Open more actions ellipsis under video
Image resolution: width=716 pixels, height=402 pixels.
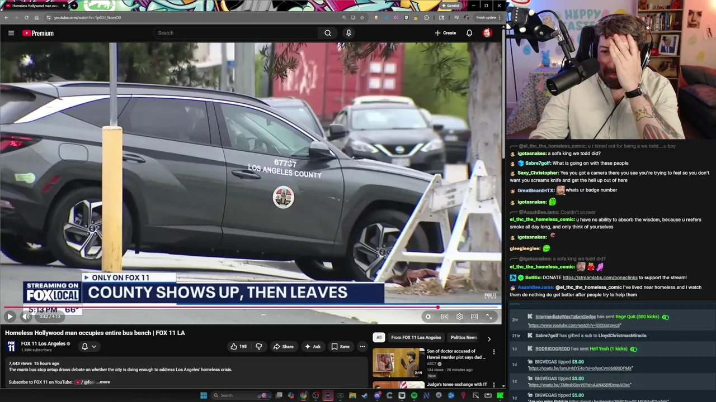pyautogui.click(x=362, y=347)
